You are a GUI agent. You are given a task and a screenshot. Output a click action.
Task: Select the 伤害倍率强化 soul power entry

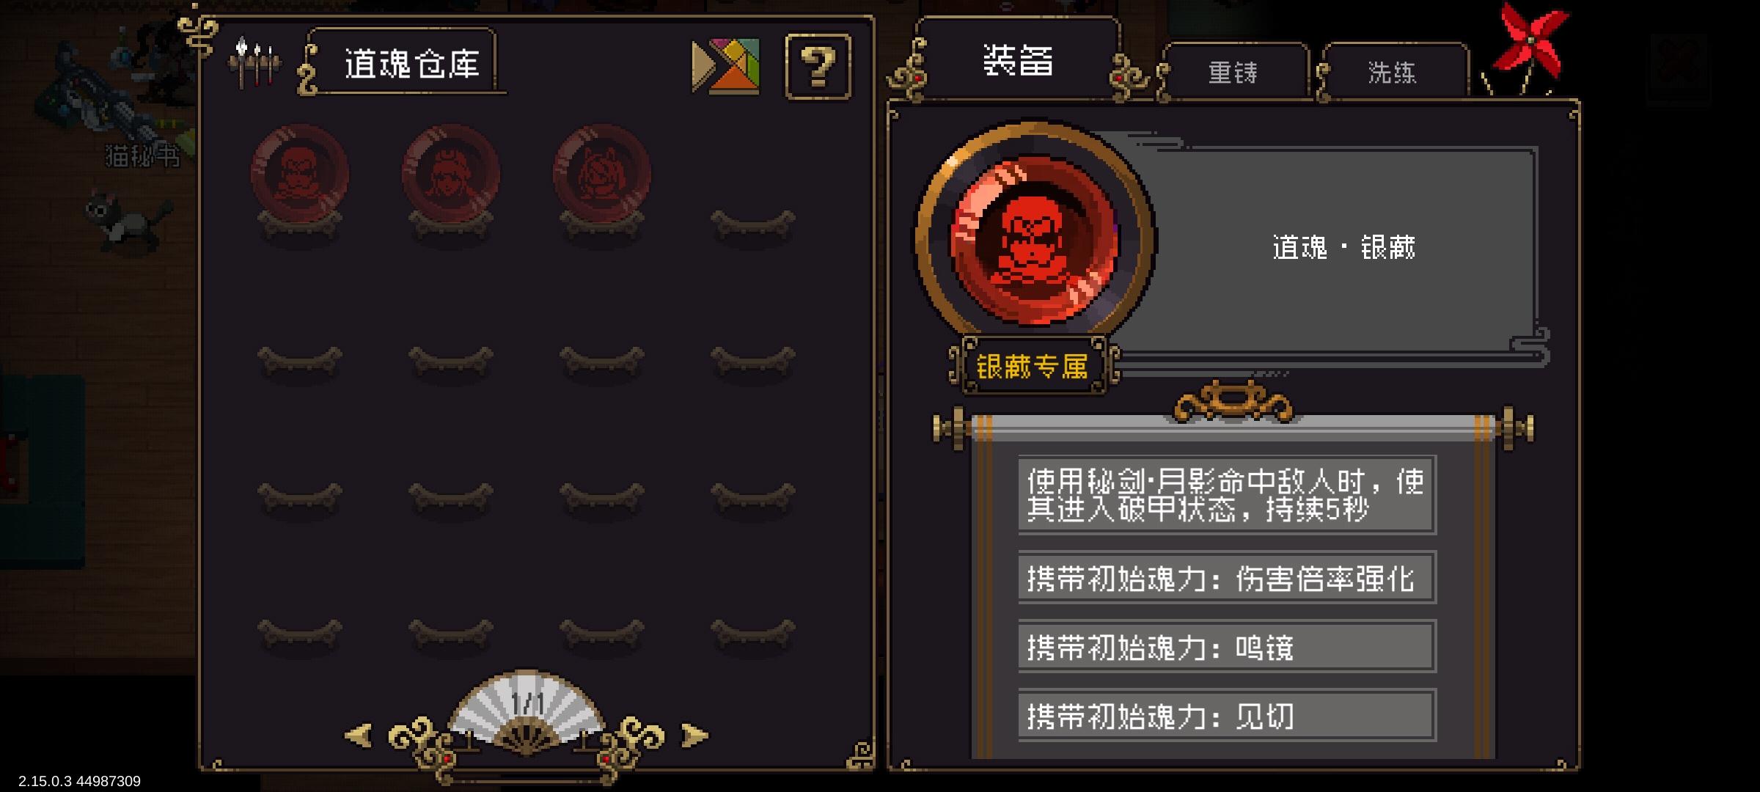1227,578
